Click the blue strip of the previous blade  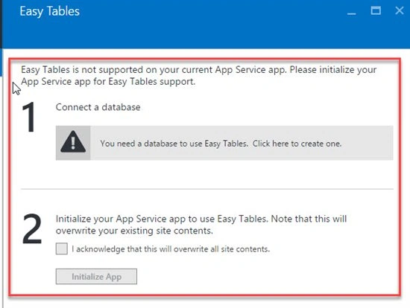tap(1, 62)
